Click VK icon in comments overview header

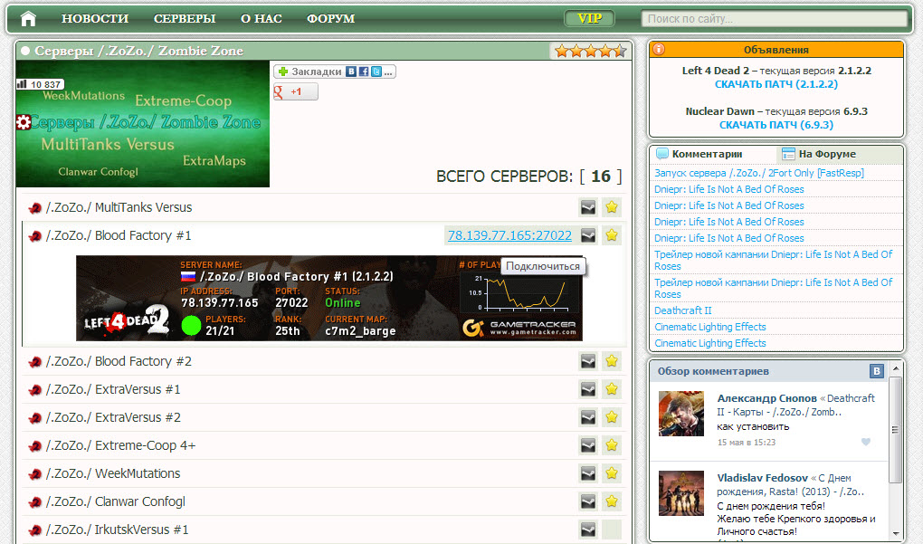click(876, 371)
